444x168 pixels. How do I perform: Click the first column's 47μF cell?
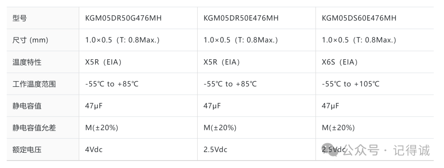[x=94, y=106]
